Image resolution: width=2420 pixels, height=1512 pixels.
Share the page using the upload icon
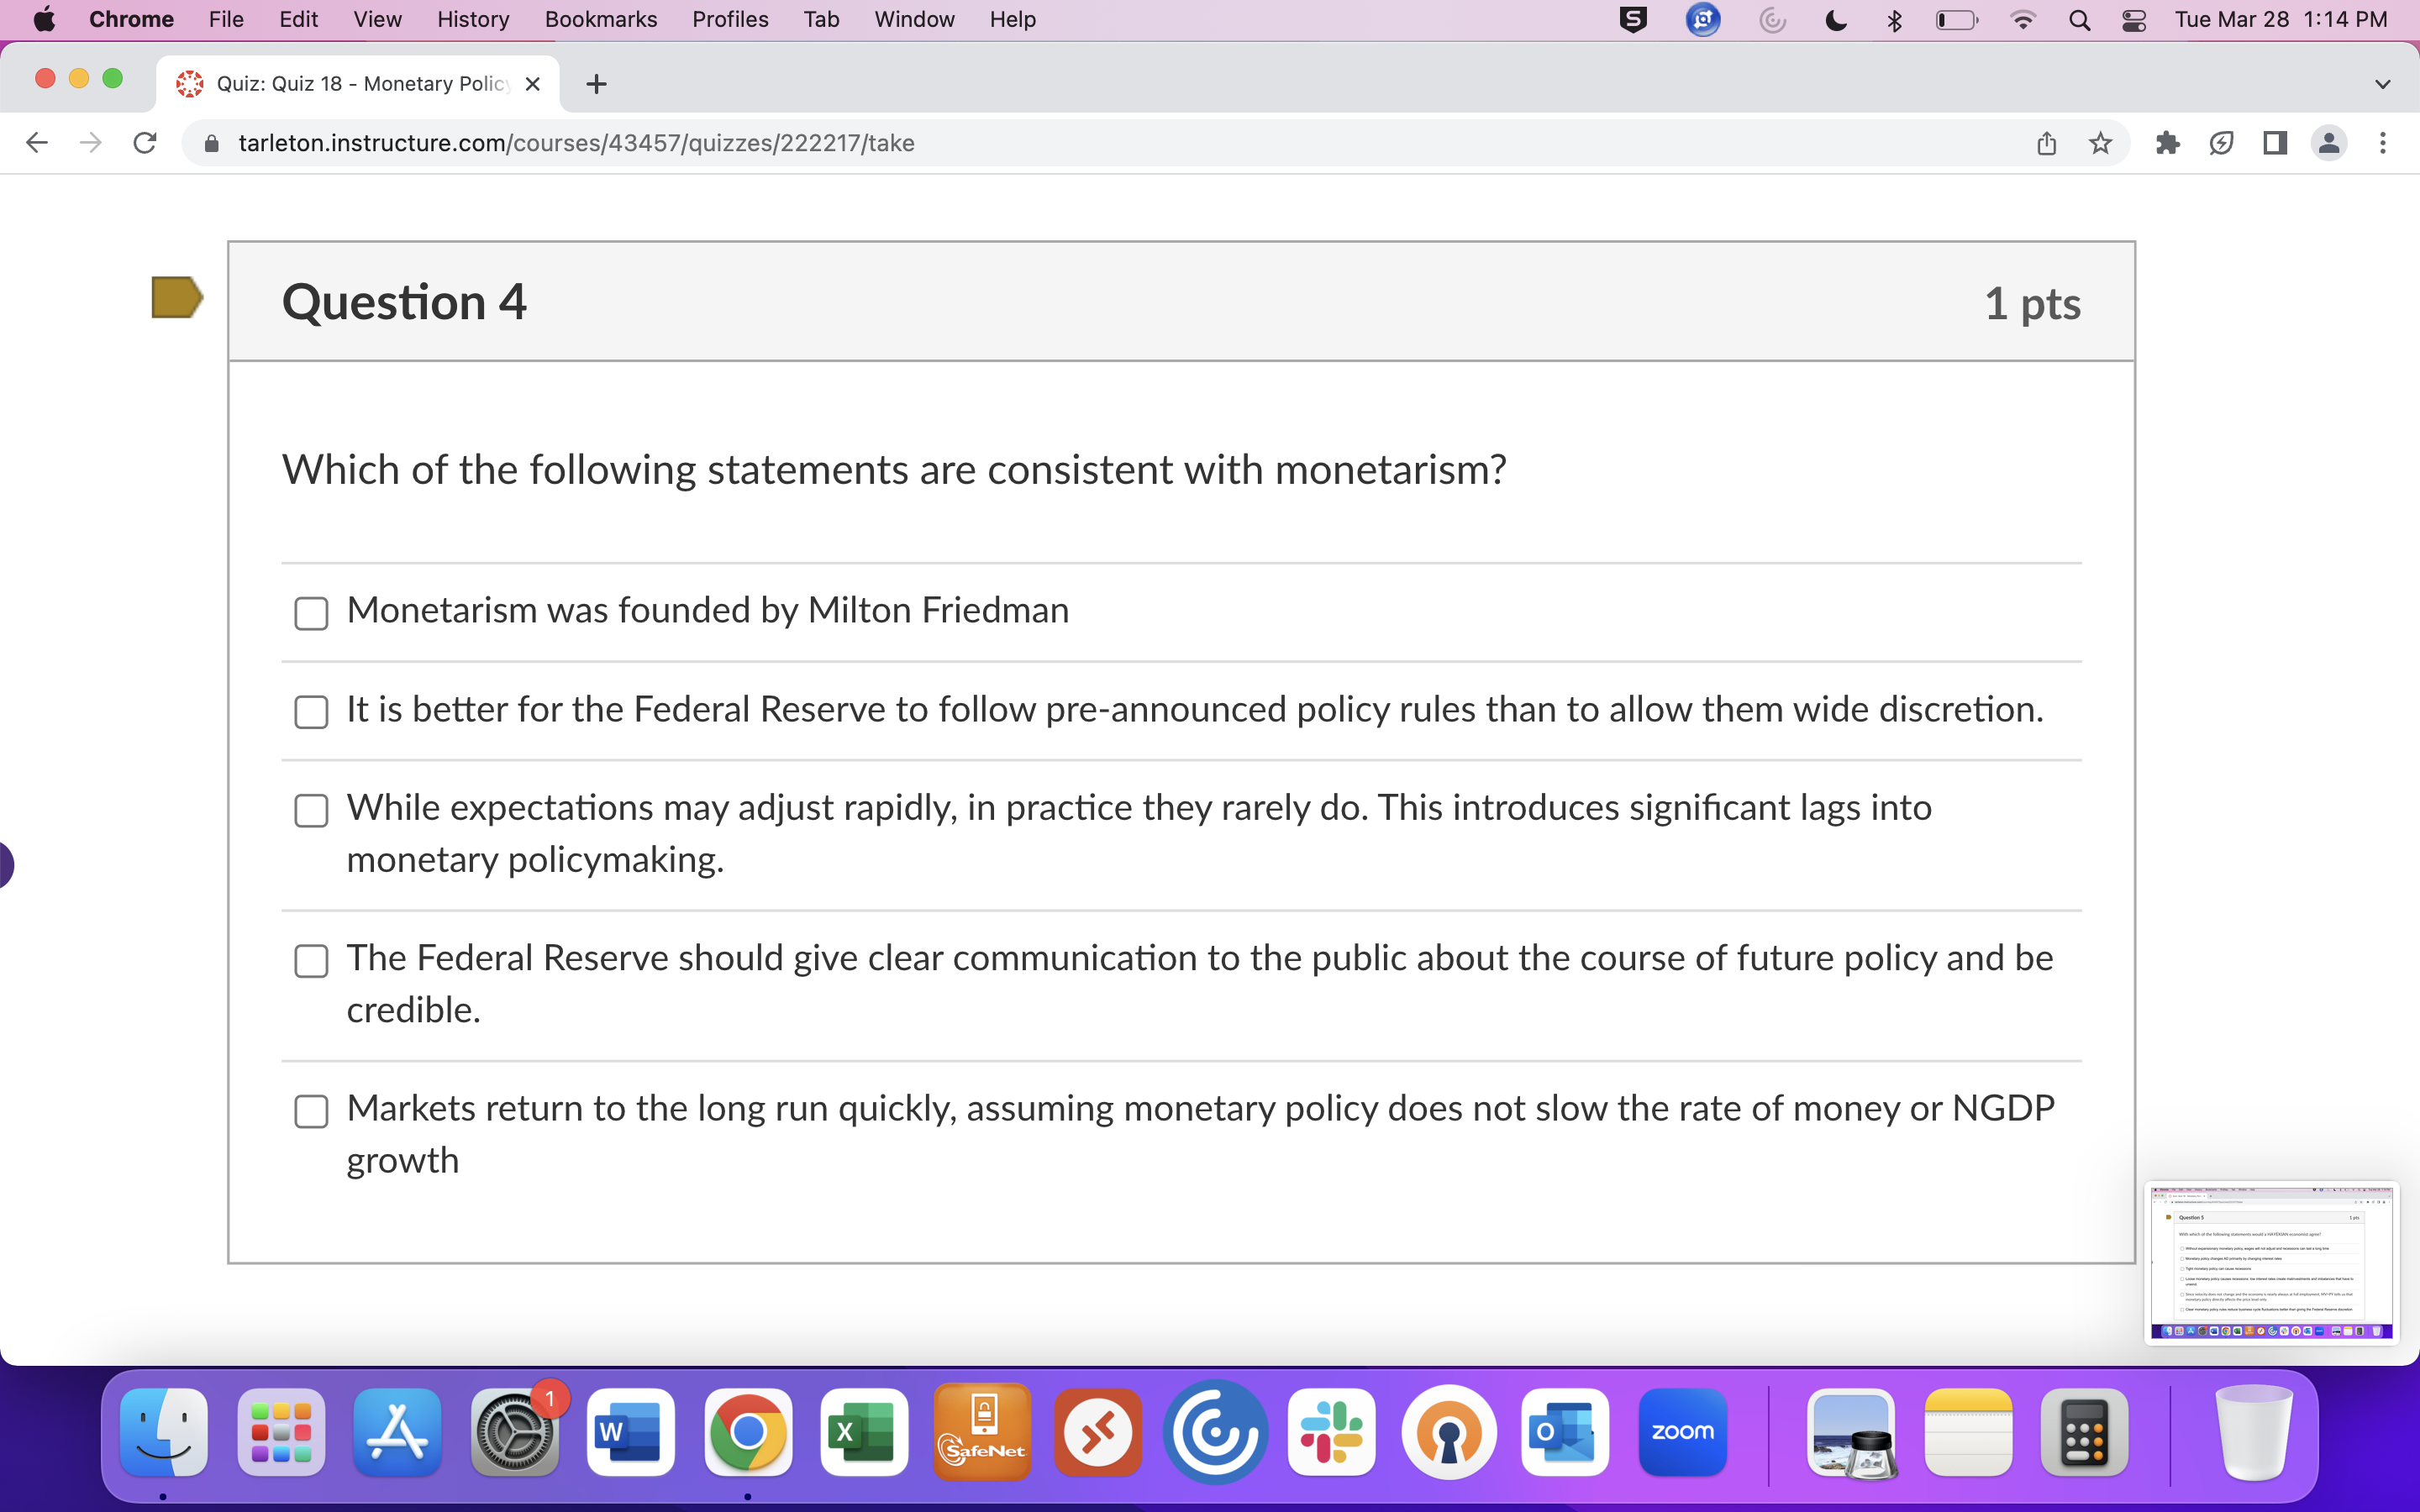coord(2046,143)
